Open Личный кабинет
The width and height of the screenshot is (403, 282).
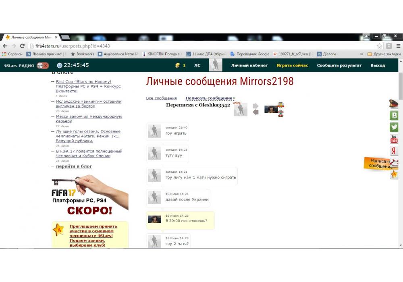pyautogui.click(x=249, y=66)
